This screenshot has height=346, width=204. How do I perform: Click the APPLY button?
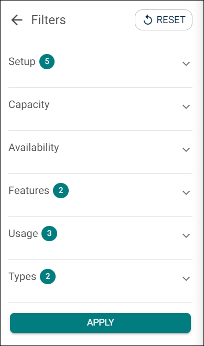coord(101,322)
